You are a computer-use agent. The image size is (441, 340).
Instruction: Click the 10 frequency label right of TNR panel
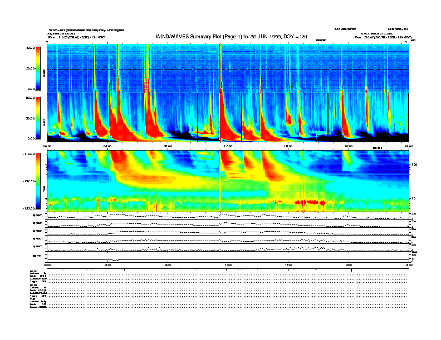click(x=415, y=199)
